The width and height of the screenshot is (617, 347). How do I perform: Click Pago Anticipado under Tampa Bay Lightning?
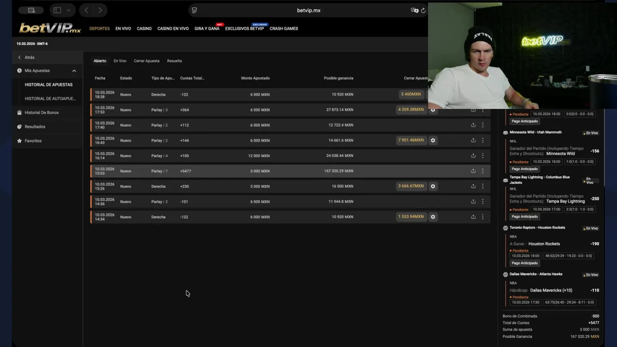click(524, 217)
